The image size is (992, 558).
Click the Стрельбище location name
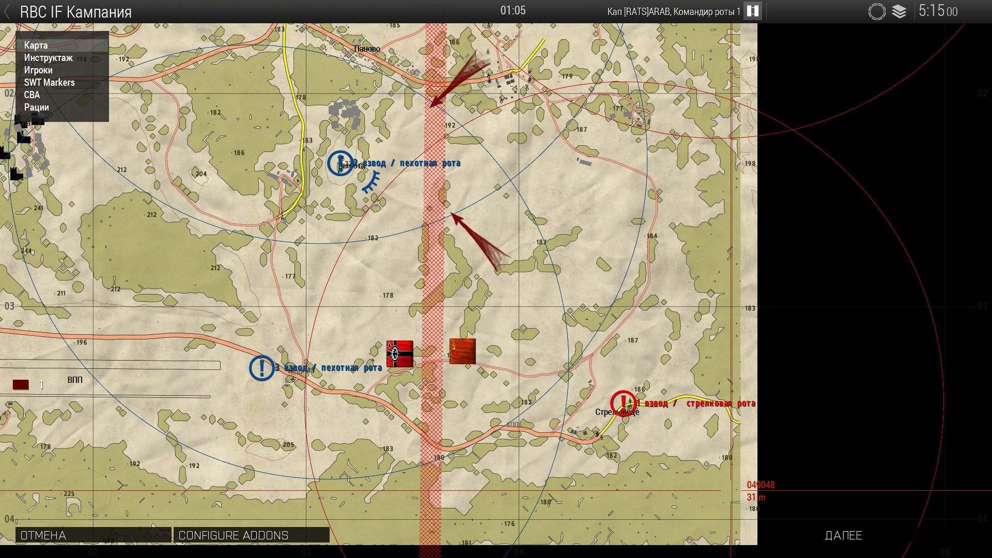[617, 412]
